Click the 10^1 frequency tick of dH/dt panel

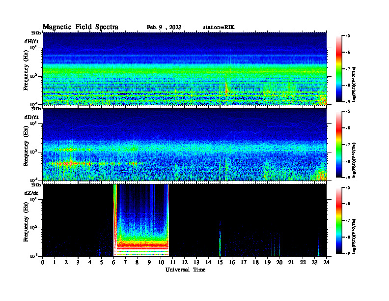(x=33, y=47)
